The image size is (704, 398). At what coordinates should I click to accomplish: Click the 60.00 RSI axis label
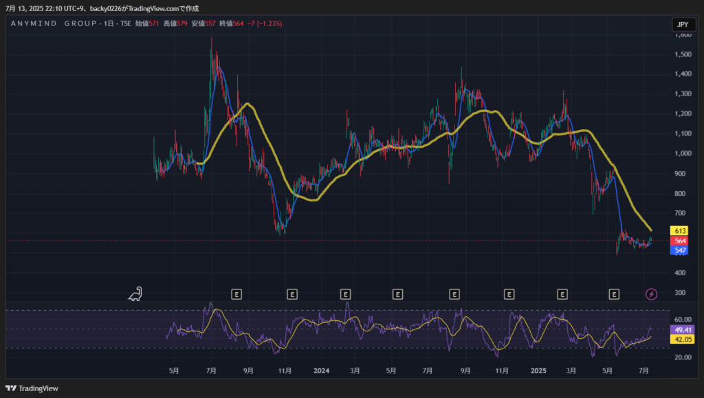[x=683, y=320]
